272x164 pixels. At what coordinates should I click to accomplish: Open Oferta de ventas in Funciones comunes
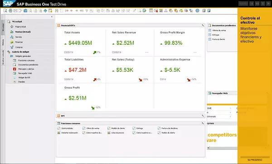point(93,128)
